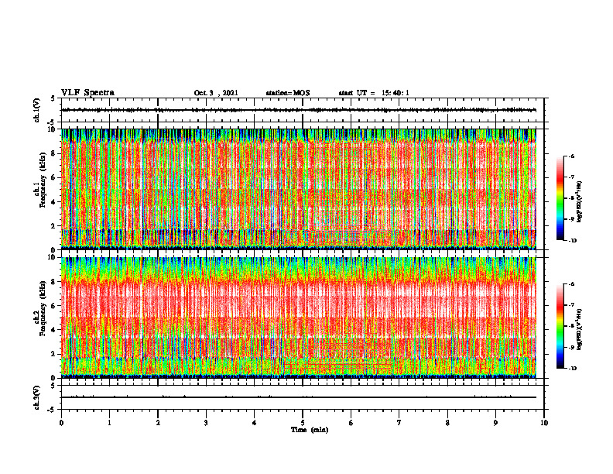Select the '8' kHz tick on ch.2 frequency axis
This screenshot has width=613, height=474.
(54, 282)
